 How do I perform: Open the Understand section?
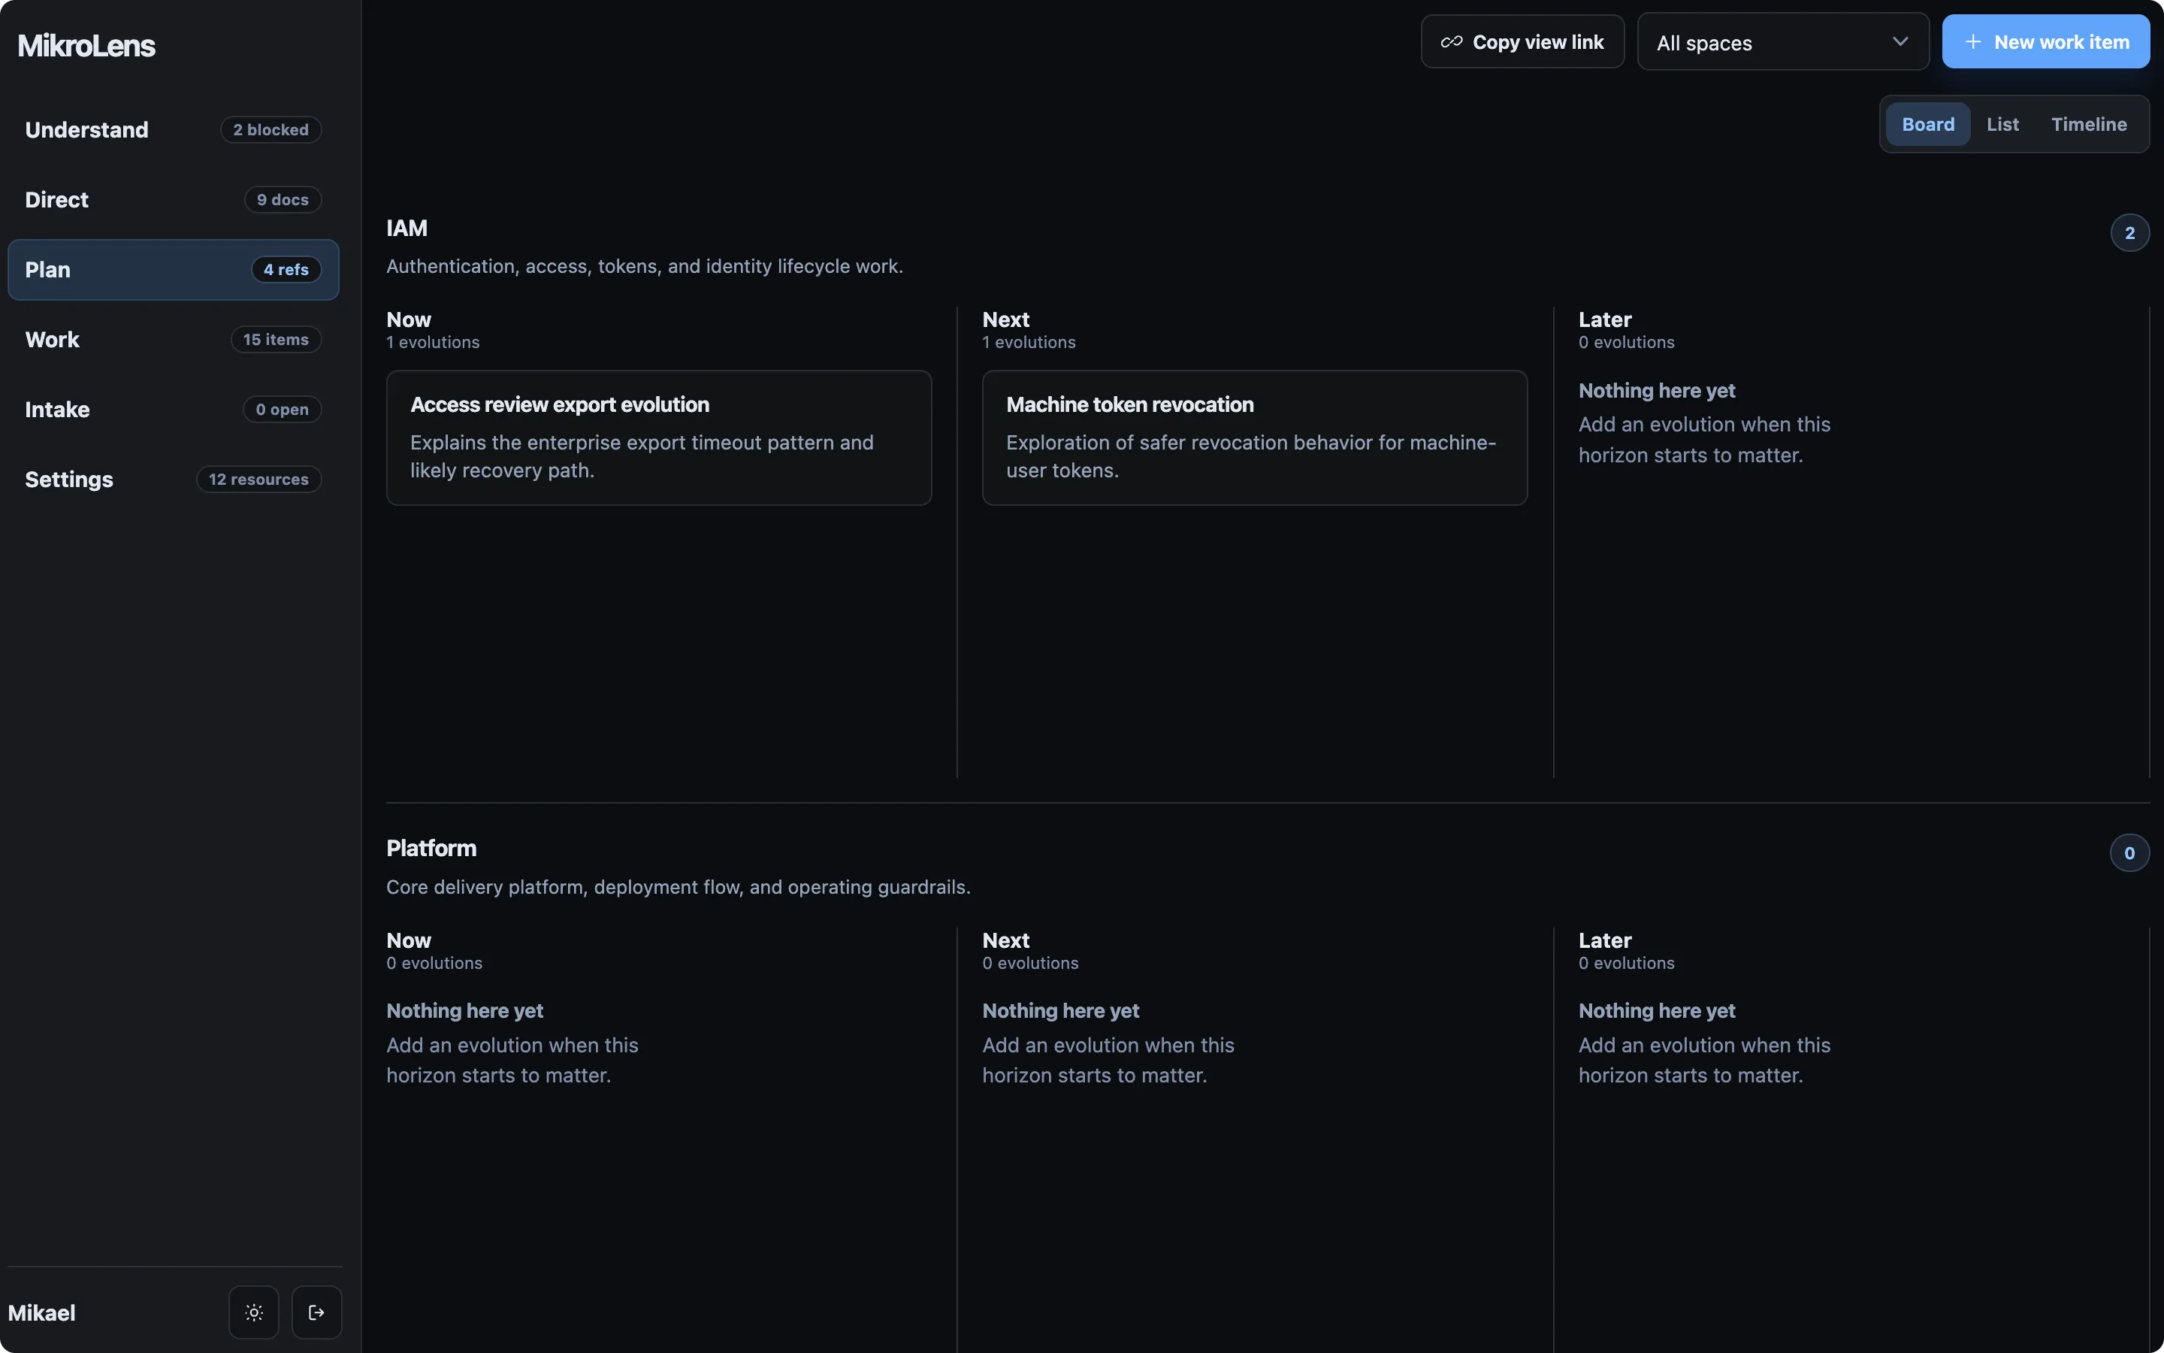tap(174, 130)
